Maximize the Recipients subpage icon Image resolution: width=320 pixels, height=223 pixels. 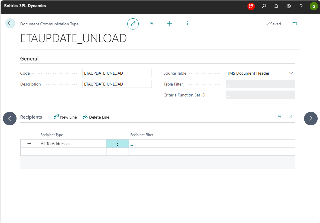290,117
